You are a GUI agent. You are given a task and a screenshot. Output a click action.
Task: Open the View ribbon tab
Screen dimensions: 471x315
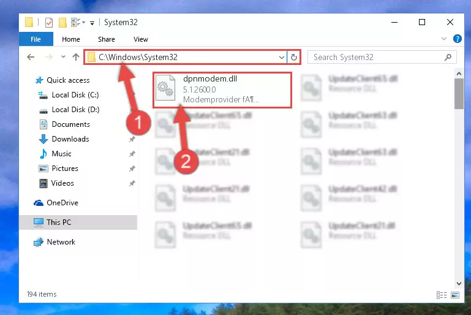pyautogui.click(x=141, y=39)
